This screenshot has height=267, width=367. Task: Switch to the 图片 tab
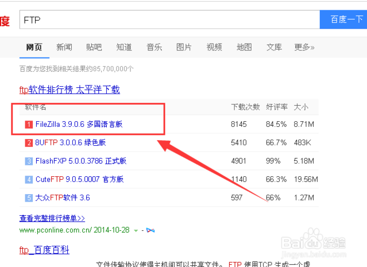(x=184, y=47)
